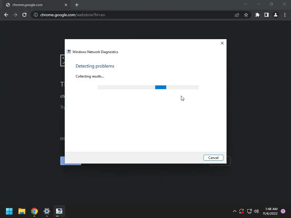Select Network Diagnostics taskbar icon
Screen dimensions: 291x218
tap(59, 211)
